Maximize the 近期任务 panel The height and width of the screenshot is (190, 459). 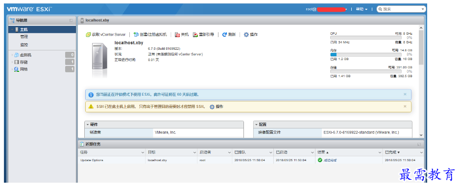coord(419,144)
